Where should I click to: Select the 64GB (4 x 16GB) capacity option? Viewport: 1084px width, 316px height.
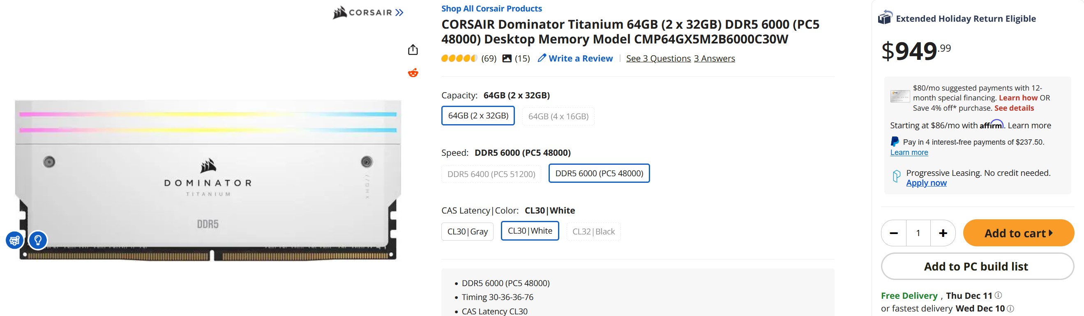[x=558, y=116]
